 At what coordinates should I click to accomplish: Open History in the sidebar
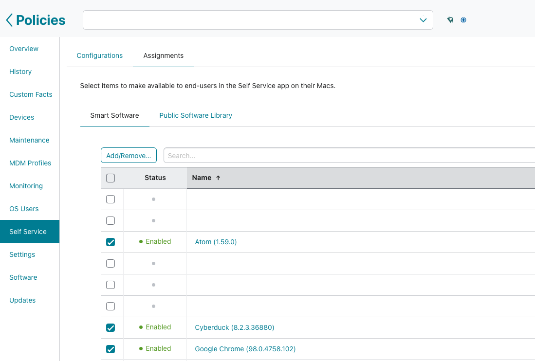pyautogui.click(x=20, y=72)
